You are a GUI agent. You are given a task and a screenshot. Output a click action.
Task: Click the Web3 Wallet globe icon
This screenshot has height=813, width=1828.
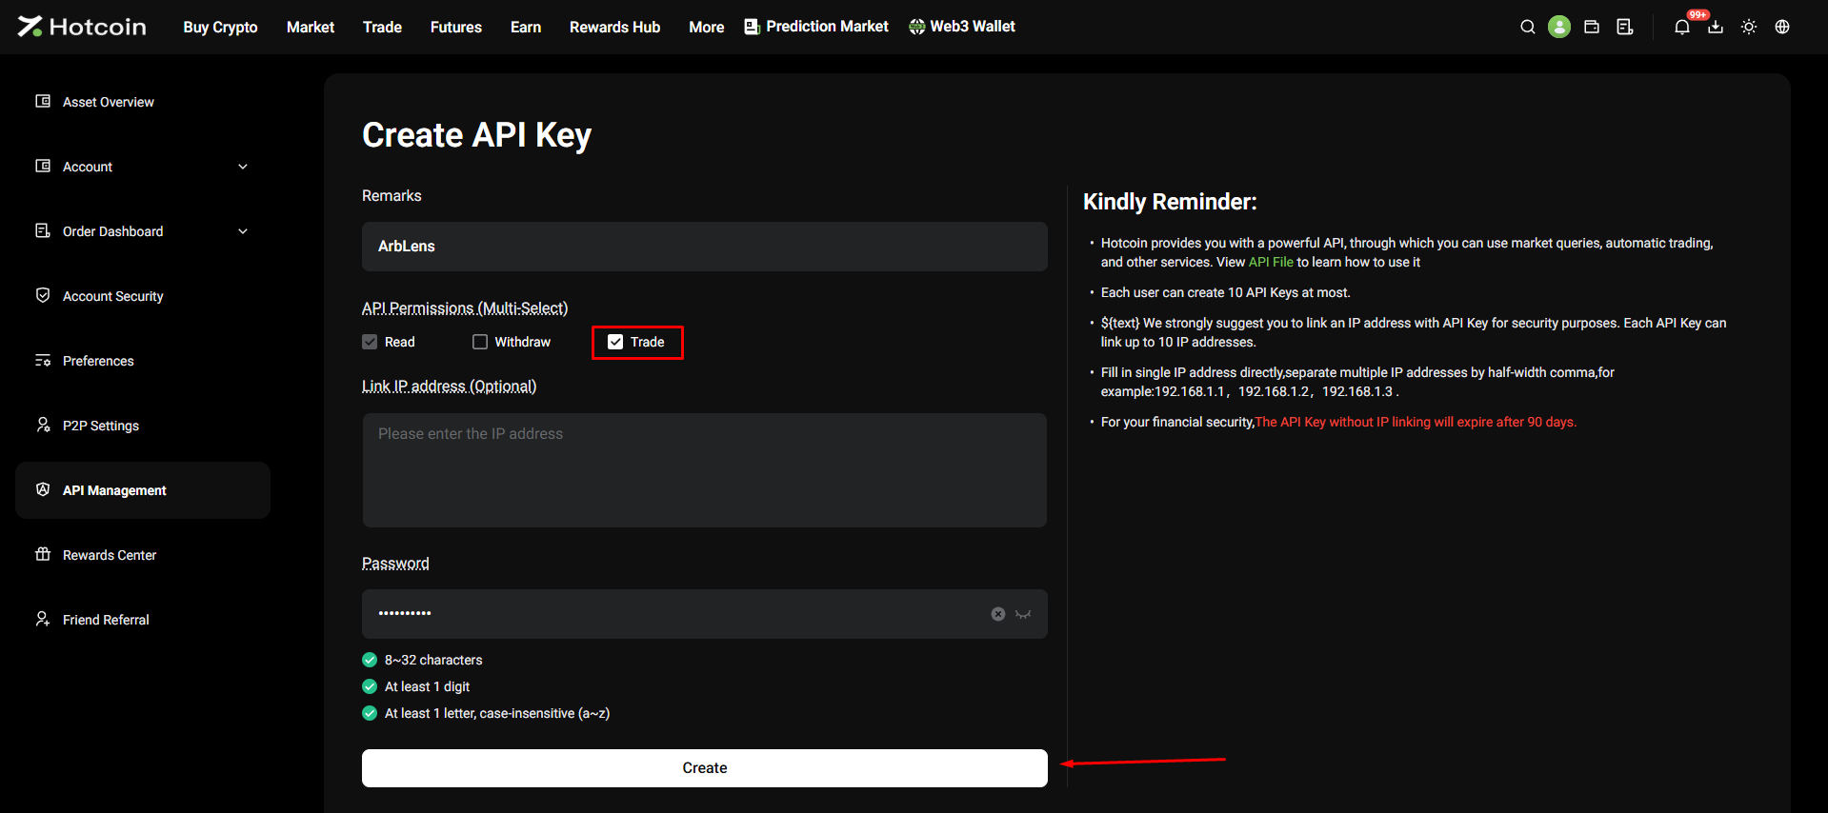pyautogui.click(x=917, y=27)
